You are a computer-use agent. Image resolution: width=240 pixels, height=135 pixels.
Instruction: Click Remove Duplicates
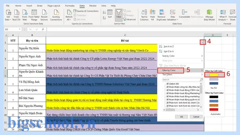[x=161, y=15]
